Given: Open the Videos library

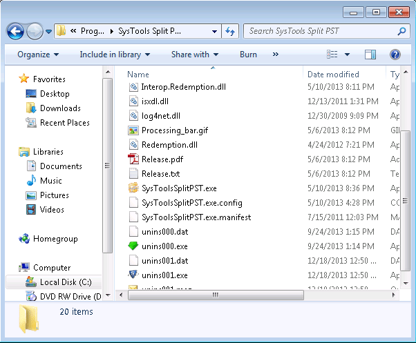Looking at the screenshot, I should pos(52,210).
